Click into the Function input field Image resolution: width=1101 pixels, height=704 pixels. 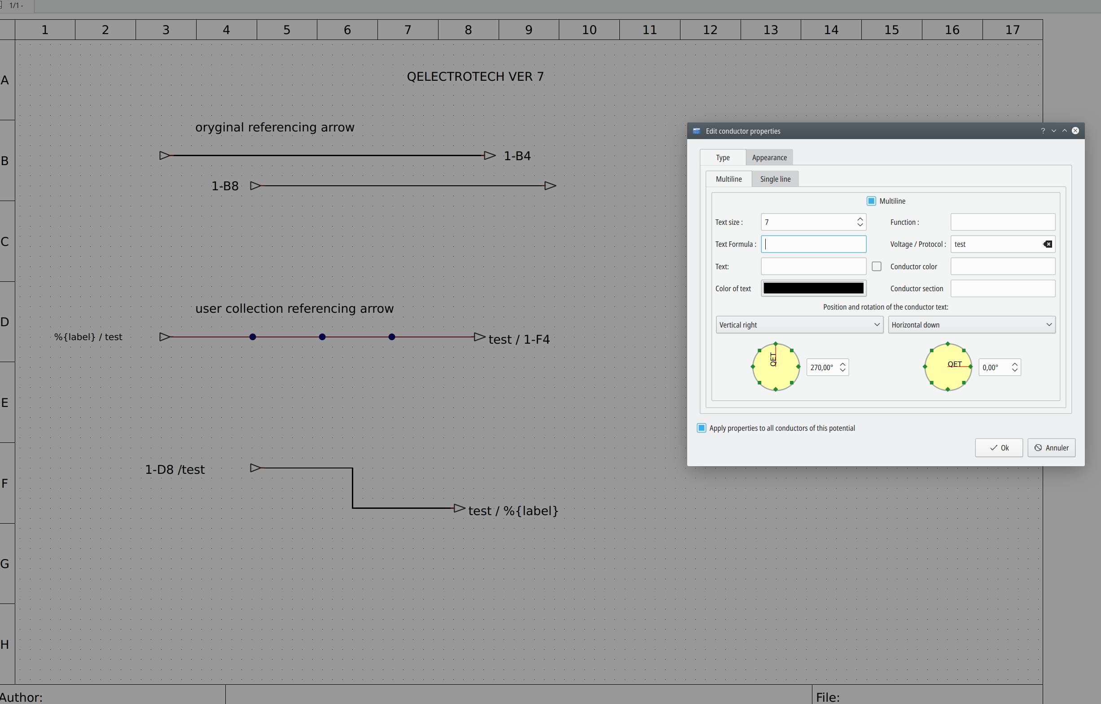point(1002,222)
